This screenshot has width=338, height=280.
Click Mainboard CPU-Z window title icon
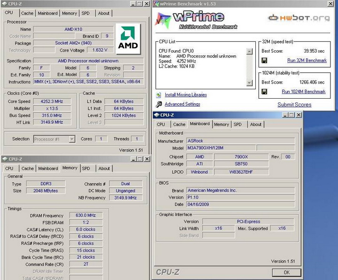click(156, 115)
